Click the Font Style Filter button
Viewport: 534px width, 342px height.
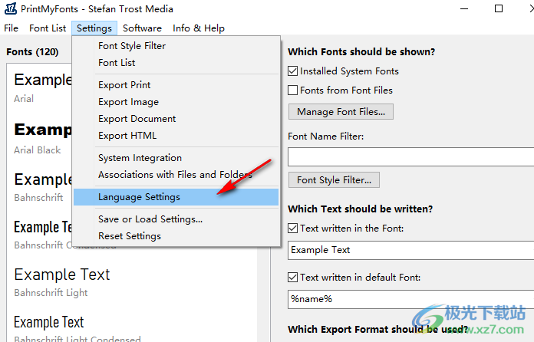coord(334,179)
